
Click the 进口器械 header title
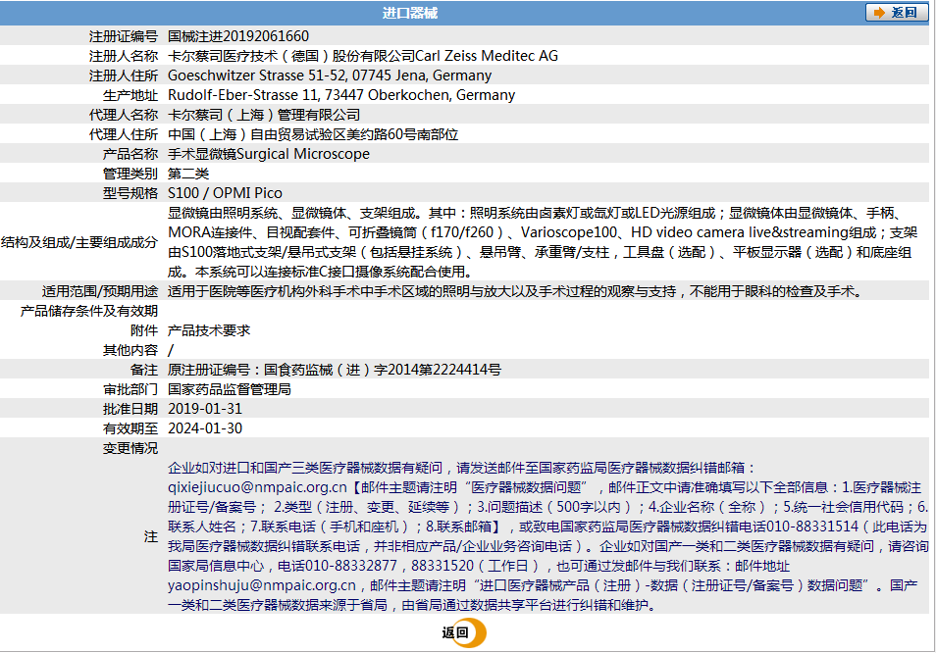click(x=409, y=13)
